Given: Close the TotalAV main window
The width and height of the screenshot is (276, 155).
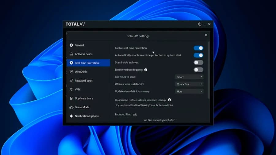Looking at the screenshot, I should tap(209, 24).
